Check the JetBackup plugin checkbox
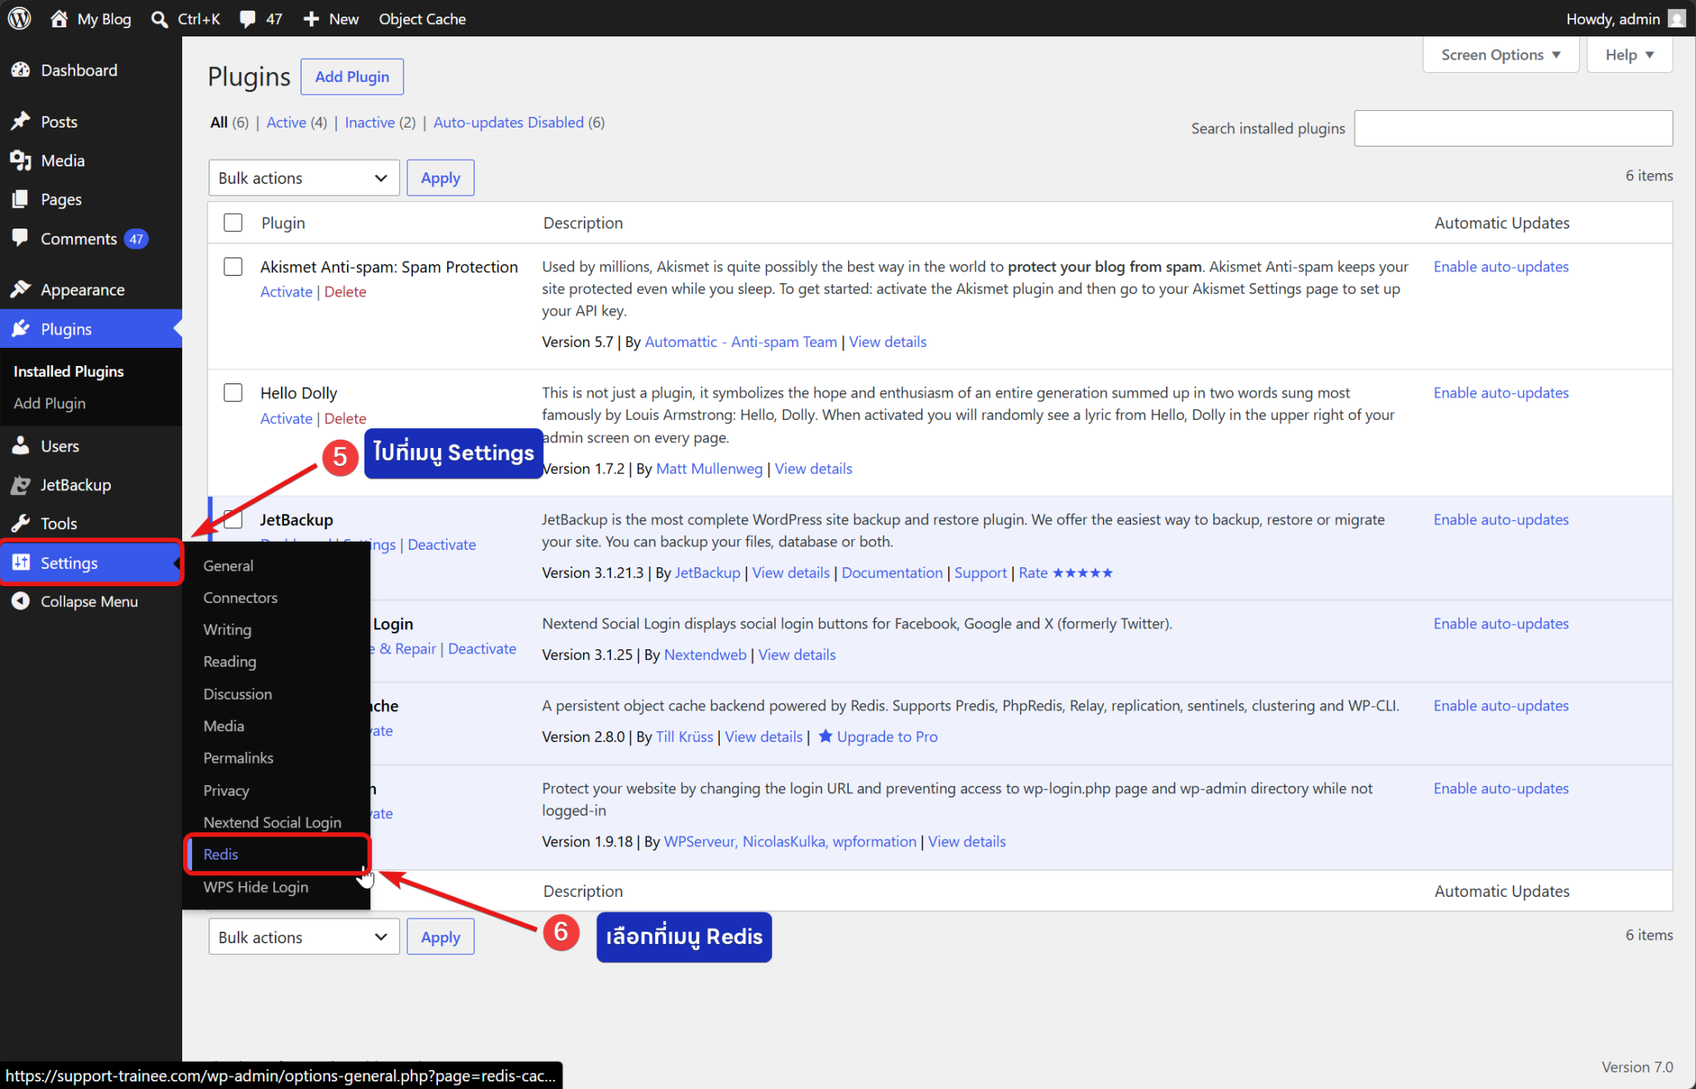Viewport: 1696px width, 1089px height. point(234,519)
